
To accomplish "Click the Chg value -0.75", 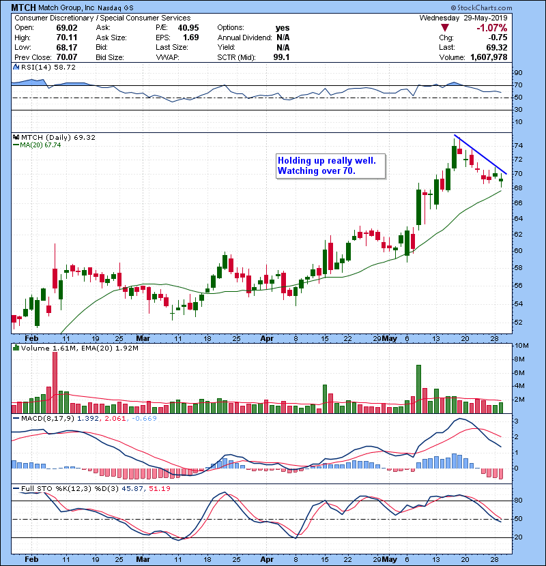I will (498, 38).
